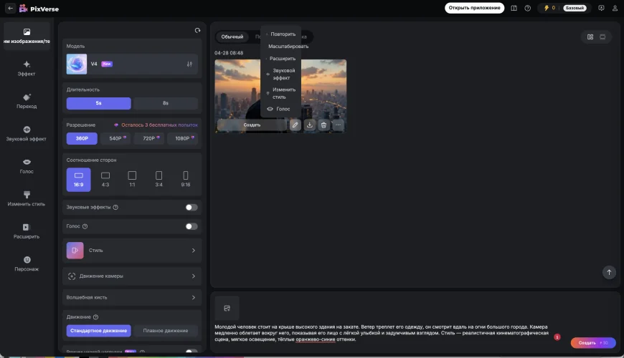The width and height of the screenshot is (624, 358).
Task: Switch to the Обычный tab
Action: [x=232, y=37]
